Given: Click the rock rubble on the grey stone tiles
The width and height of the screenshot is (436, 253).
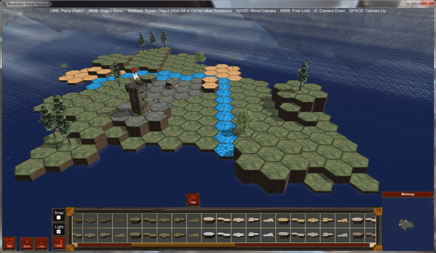Looking at the screenshot, I should click(172, 84).
